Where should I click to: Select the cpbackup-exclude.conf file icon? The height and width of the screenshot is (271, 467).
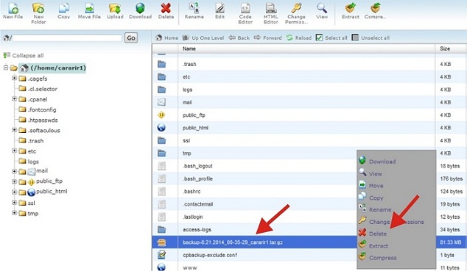[x=161, y=255]
